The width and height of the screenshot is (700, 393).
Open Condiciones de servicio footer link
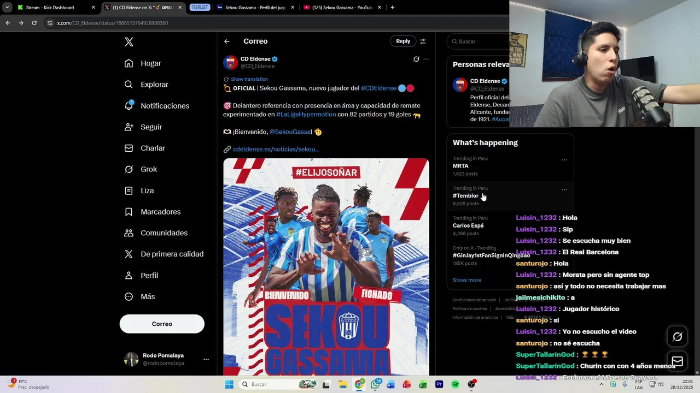tap(474, 300)
